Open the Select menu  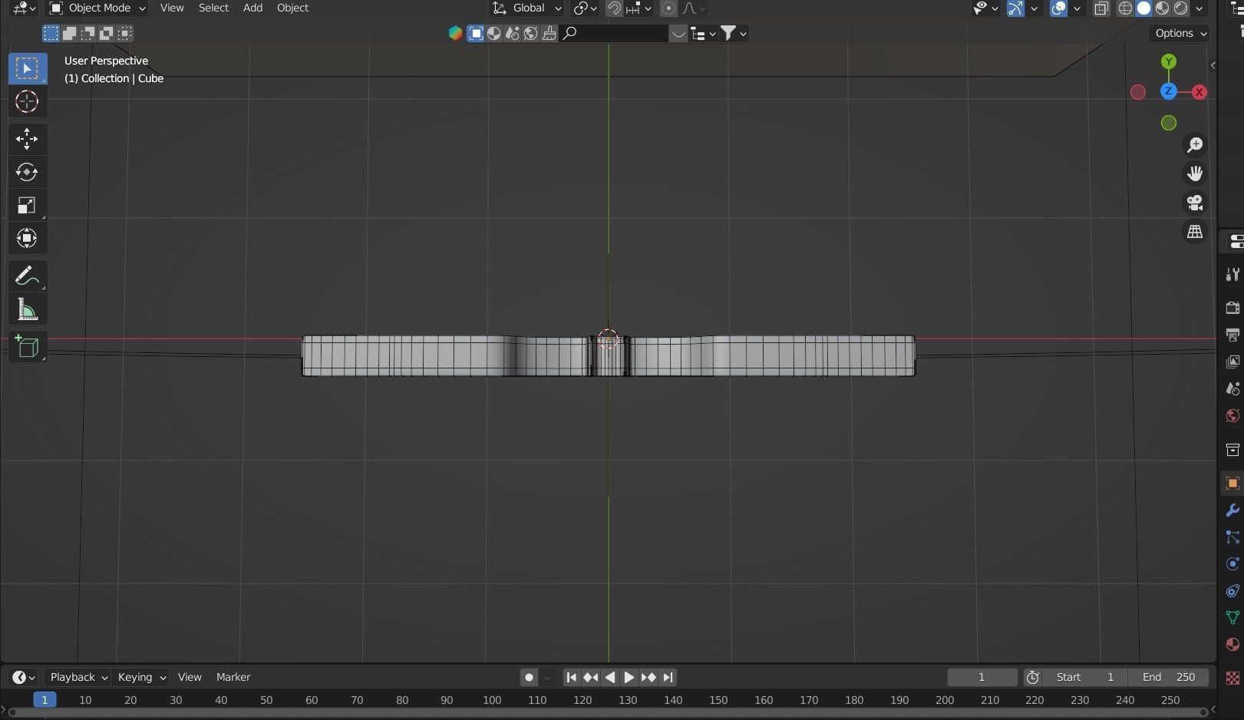[213, 8]
